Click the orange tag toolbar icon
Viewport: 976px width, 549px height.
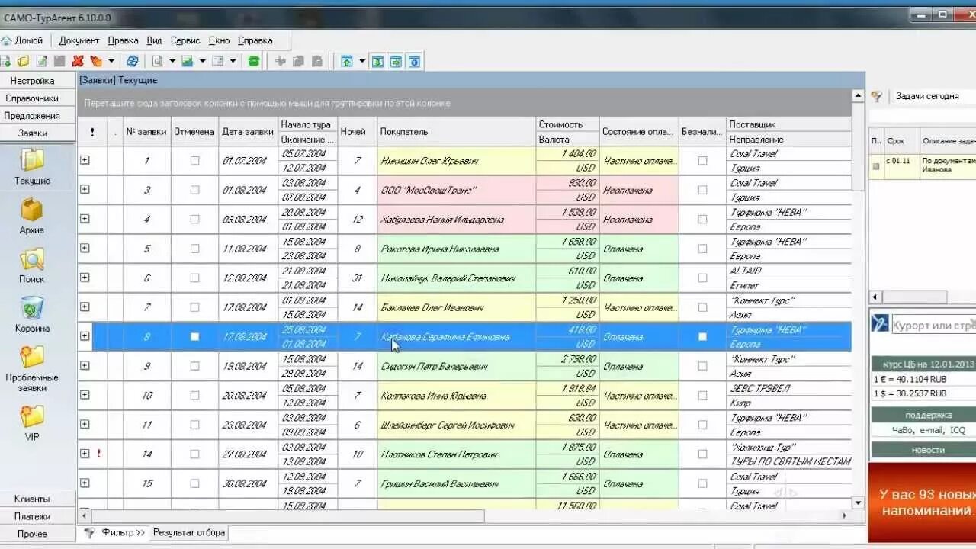tap(96, 61)
